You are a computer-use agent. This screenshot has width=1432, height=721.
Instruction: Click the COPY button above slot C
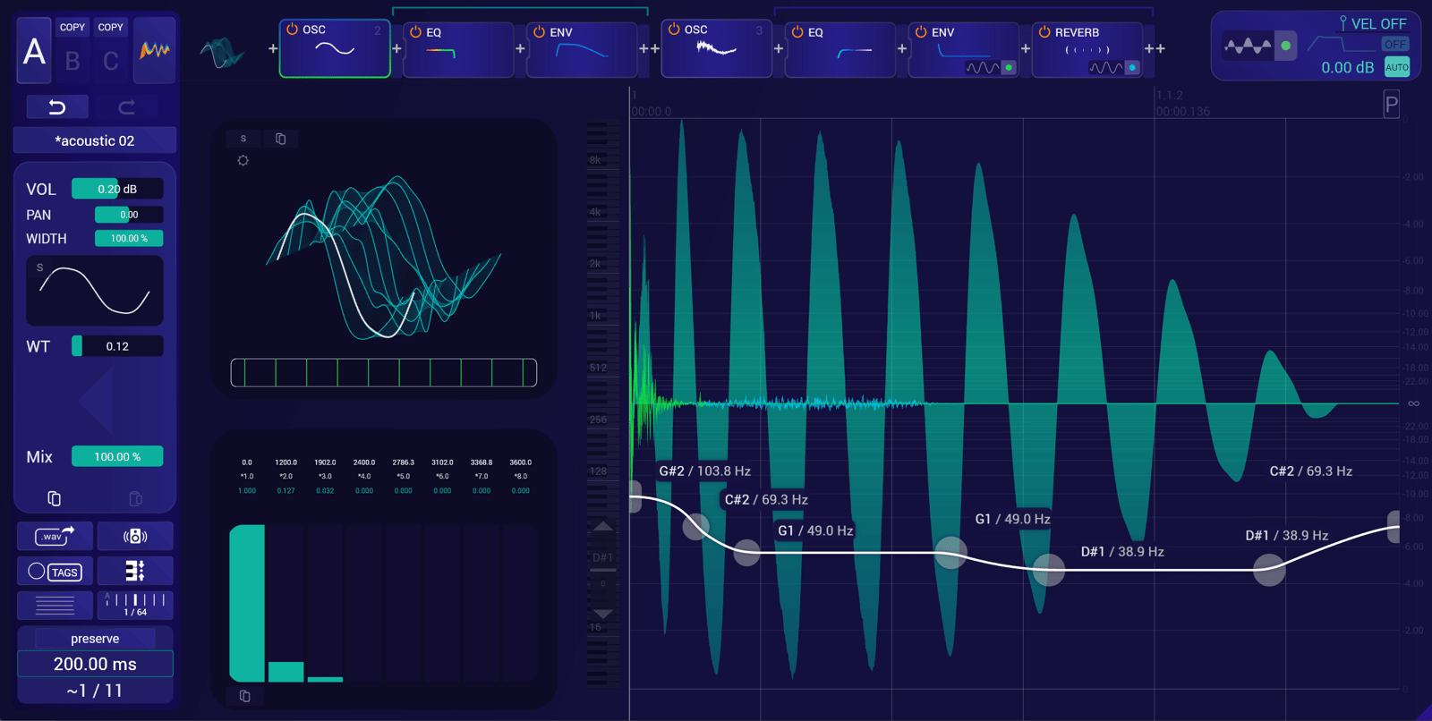point(111,28)
